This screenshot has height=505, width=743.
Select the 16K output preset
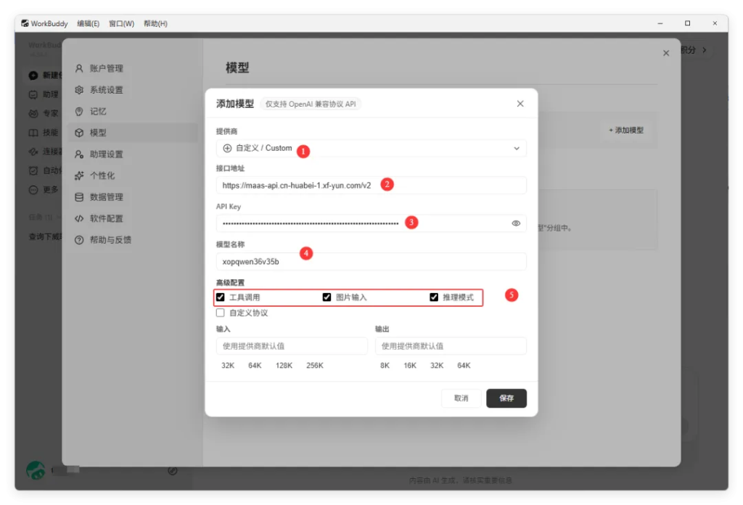coord(410,365)
